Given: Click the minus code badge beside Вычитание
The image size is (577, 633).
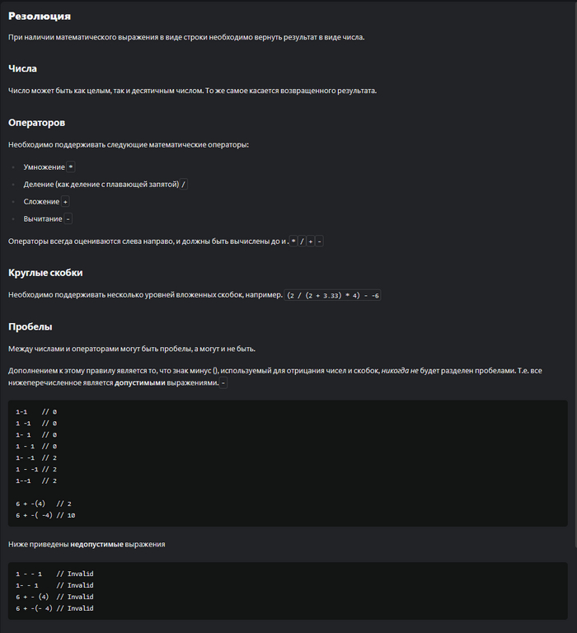Looking at the screenshot, I should point(68,219).
